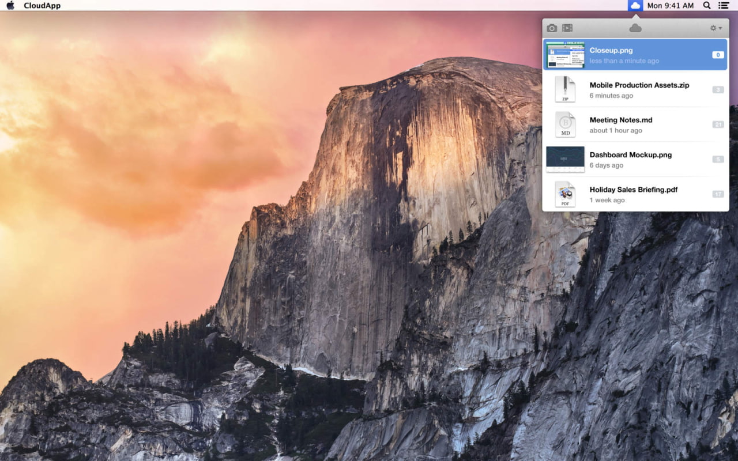
Task: Click the "6 days ago" timestamp
Action: pos(606,165)
